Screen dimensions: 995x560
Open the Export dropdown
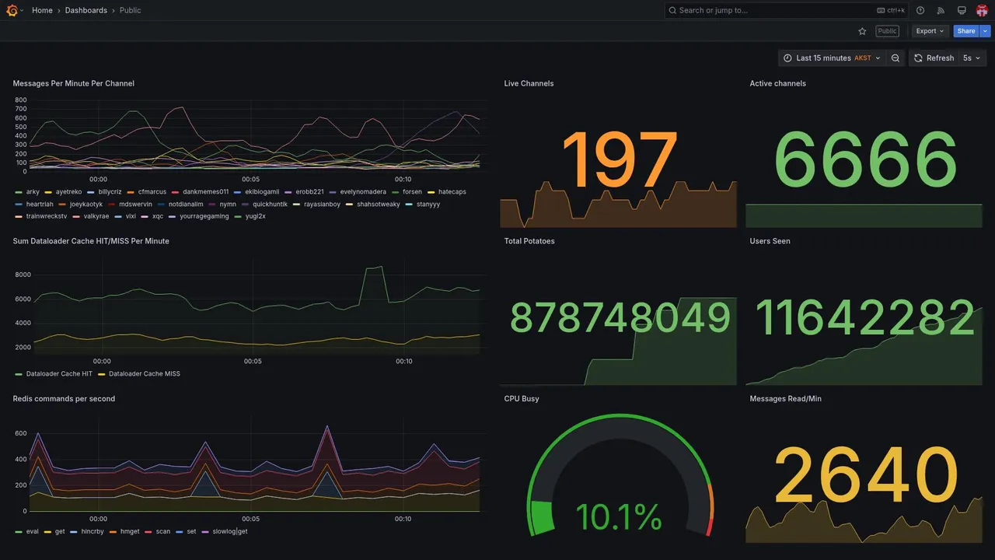click(930, 31)
